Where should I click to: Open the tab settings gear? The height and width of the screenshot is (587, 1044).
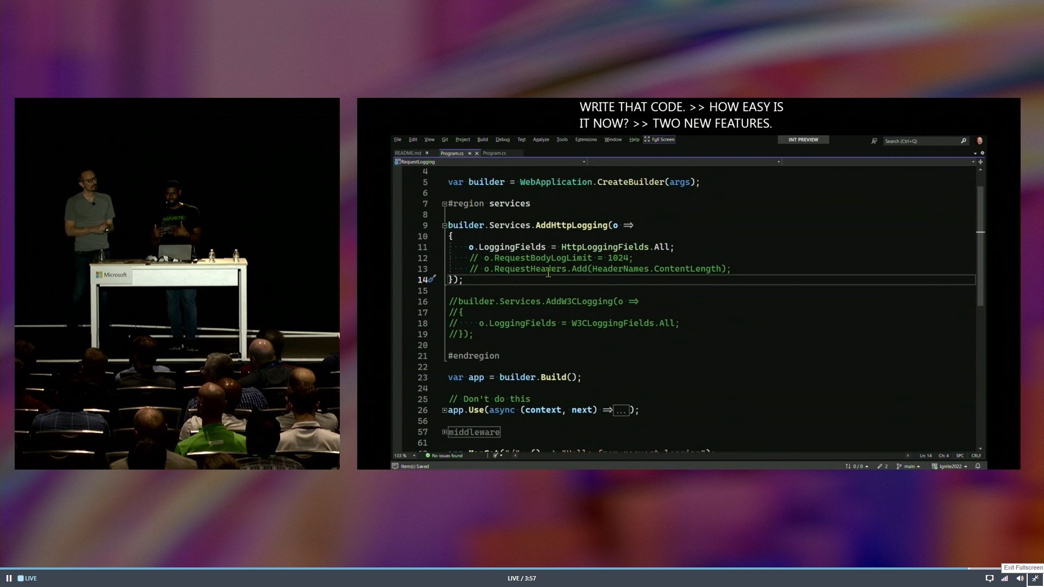(982, 153)
